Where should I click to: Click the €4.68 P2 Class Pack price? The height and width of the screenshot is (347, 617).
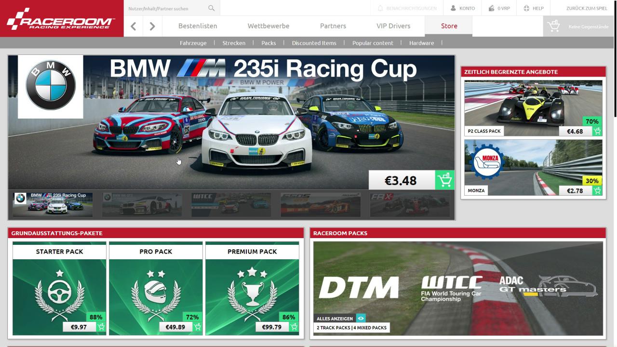[575, 131]
